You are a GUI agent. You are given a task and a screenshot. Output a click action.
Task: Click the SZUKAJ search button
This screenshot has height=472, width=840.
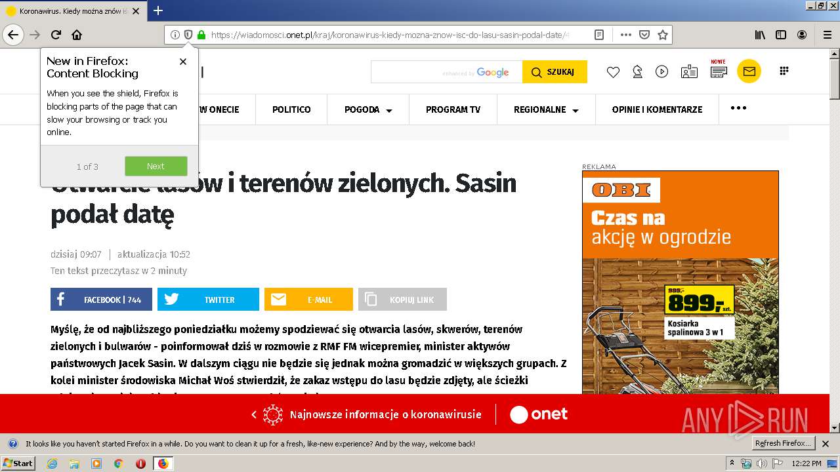pyautogui.click(x=555, y=71)
